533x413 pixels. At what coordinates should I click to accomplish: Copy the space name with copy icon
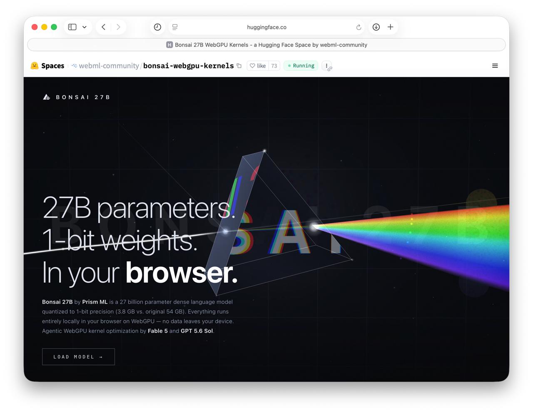click(239, 66)
